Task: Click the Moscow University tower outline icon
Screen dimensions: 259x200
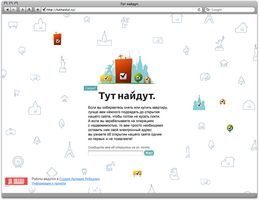Action: [104, 38]
